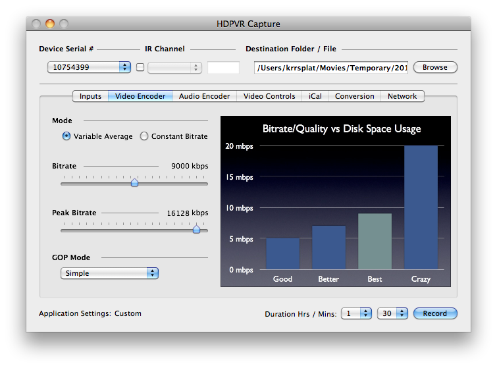Click the IR Channel heading
Image resolution: width=497 pixels, height=368 pixels.
coord(165,49)
